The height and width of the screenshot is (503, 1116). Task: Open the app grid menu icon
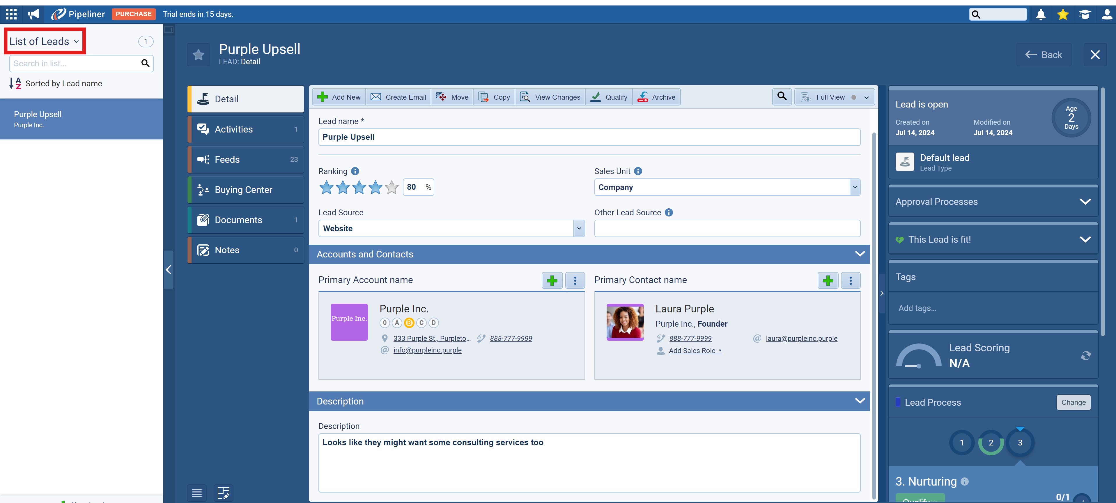(11, 14)
